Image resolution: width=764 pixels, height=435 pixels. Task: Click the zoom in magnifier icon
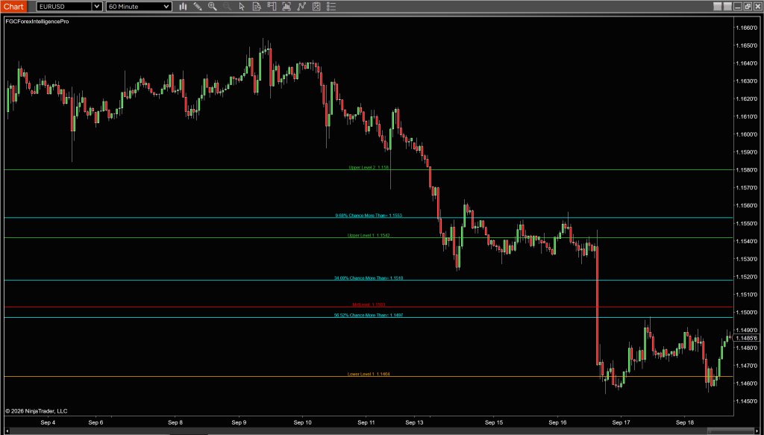coord(213,6)
